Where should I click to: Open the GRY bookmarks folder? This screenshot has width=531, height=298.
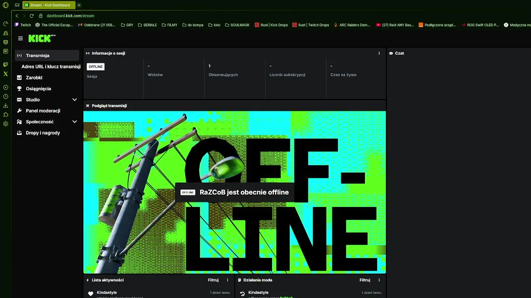pos(127,25)
